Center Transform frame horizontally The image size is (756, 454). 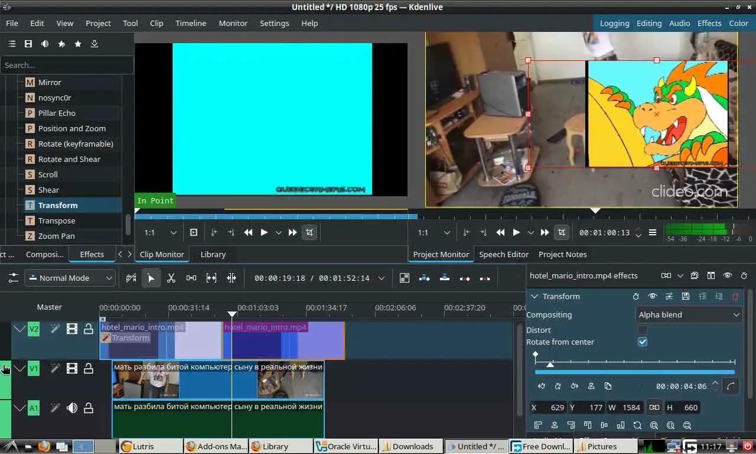[x=555, y=425]
